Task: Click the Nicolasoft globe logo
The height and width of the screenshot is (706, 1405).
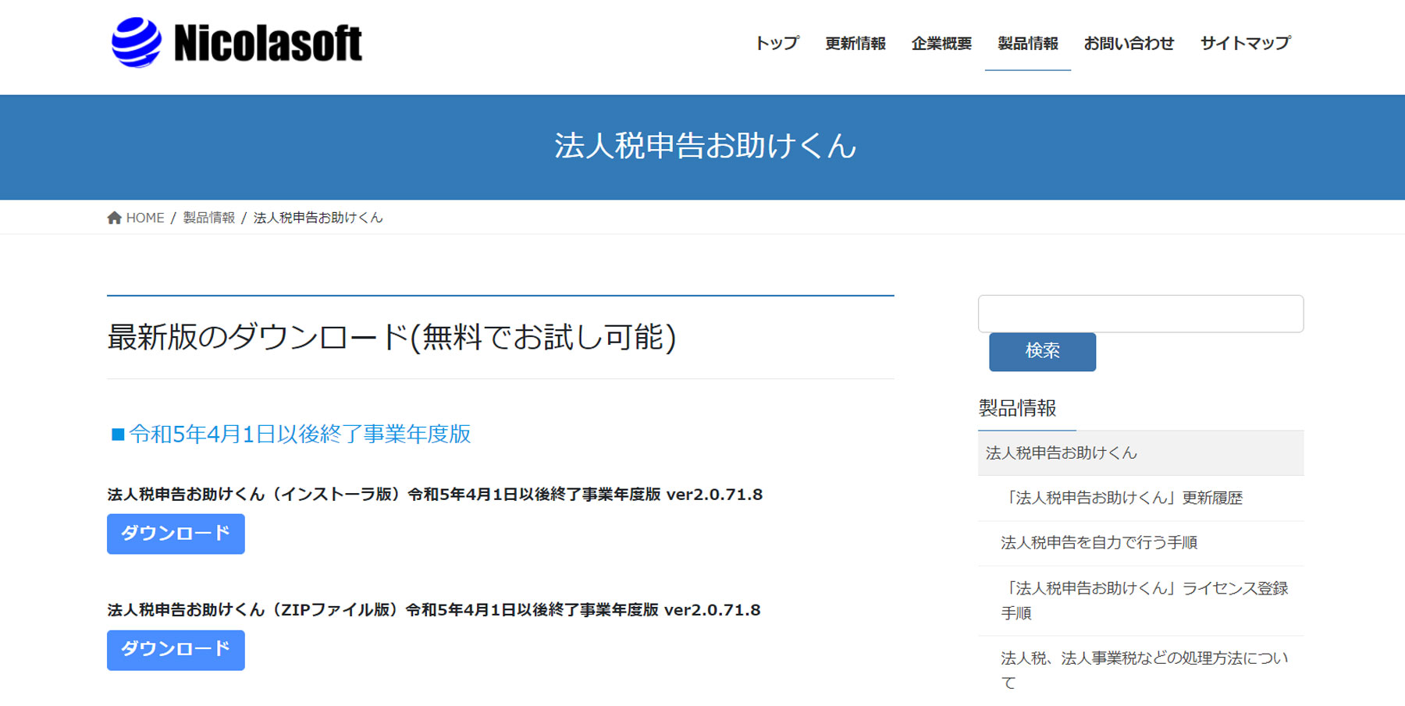Action: click(137, 42)
